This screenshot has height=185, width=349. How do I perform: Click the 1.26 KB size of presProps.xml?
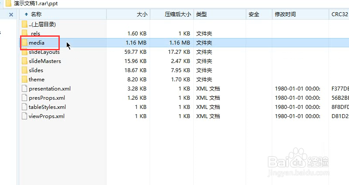pos(137,98)
